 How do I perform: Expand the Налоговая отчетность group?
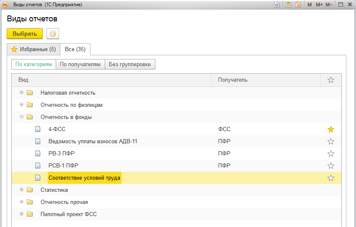21,93
